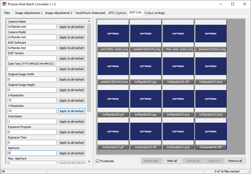The image size is (251, 174).
Task: Apply Orientation to all marked
Action: [x=72, y=122]
